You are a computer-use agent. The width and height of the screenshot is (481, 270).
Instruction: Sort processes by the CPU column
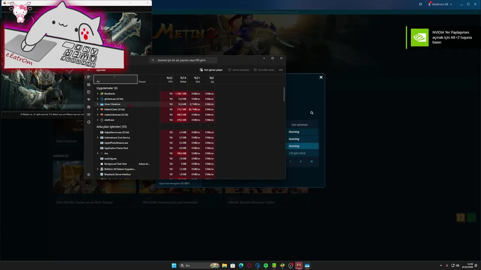167,79
